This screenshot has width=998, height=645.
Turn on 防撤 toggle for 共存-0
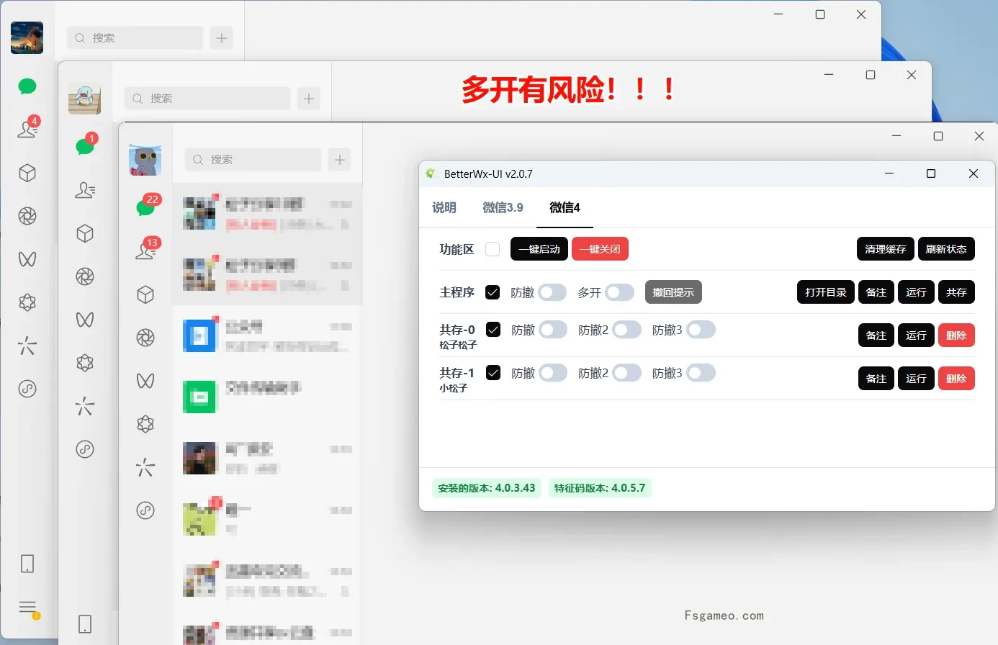(x=553, y=330)
